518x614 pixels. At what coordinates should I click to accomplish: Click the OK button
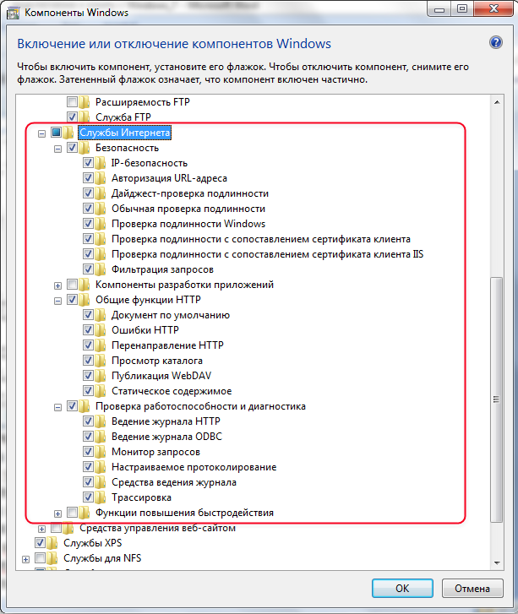pyautogui.click(x=402, y=588)
